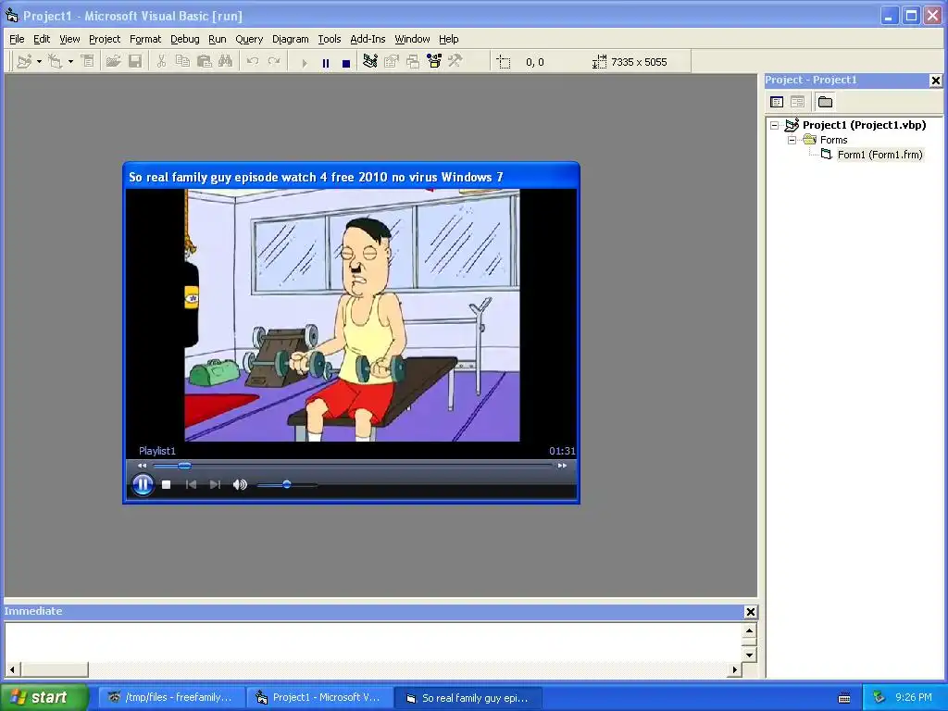This screenshot has height=711, width=948.
Task: Click the View Code icon in Project panel
Action: pyautogui.click(x=777, y=102)
